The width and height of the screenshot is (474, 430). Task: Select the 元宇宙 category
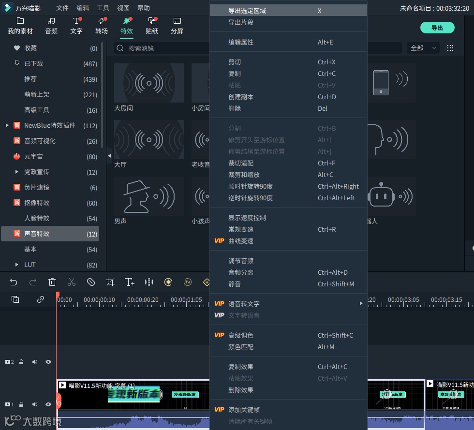pyautogui.click(x=50, y=156)
